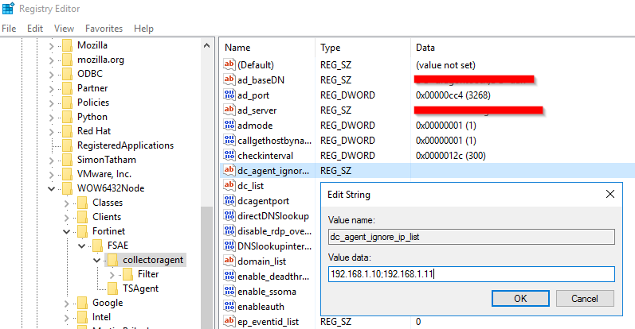Click the Python folder icon in tree
The height and width of the screenshot is (329, 635).
click(67, 117)
